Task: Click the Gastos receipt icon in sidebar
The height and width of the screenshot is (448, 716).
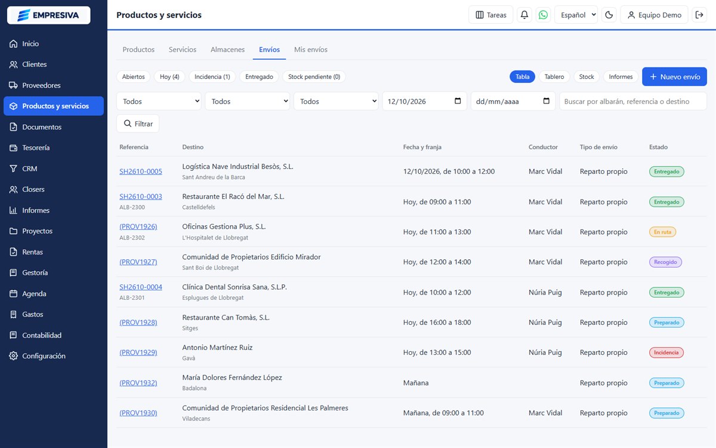Action: (14, 314)
